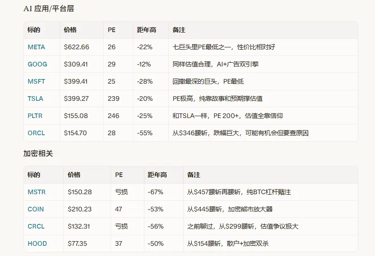Screen dimensions: 375x256
Task: Click GOOG PE value 29
Action: pyautogui.click(x=112, y=64)
